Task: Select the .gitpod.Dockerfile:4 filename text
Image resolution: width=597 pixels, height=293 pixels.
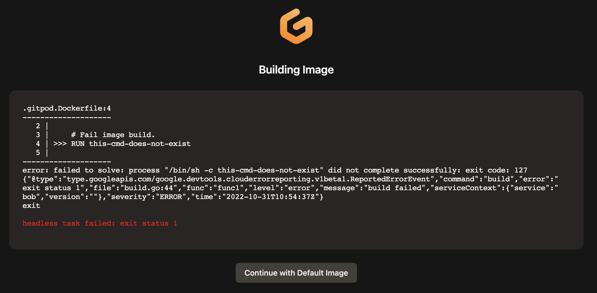Action: point(66,108)
